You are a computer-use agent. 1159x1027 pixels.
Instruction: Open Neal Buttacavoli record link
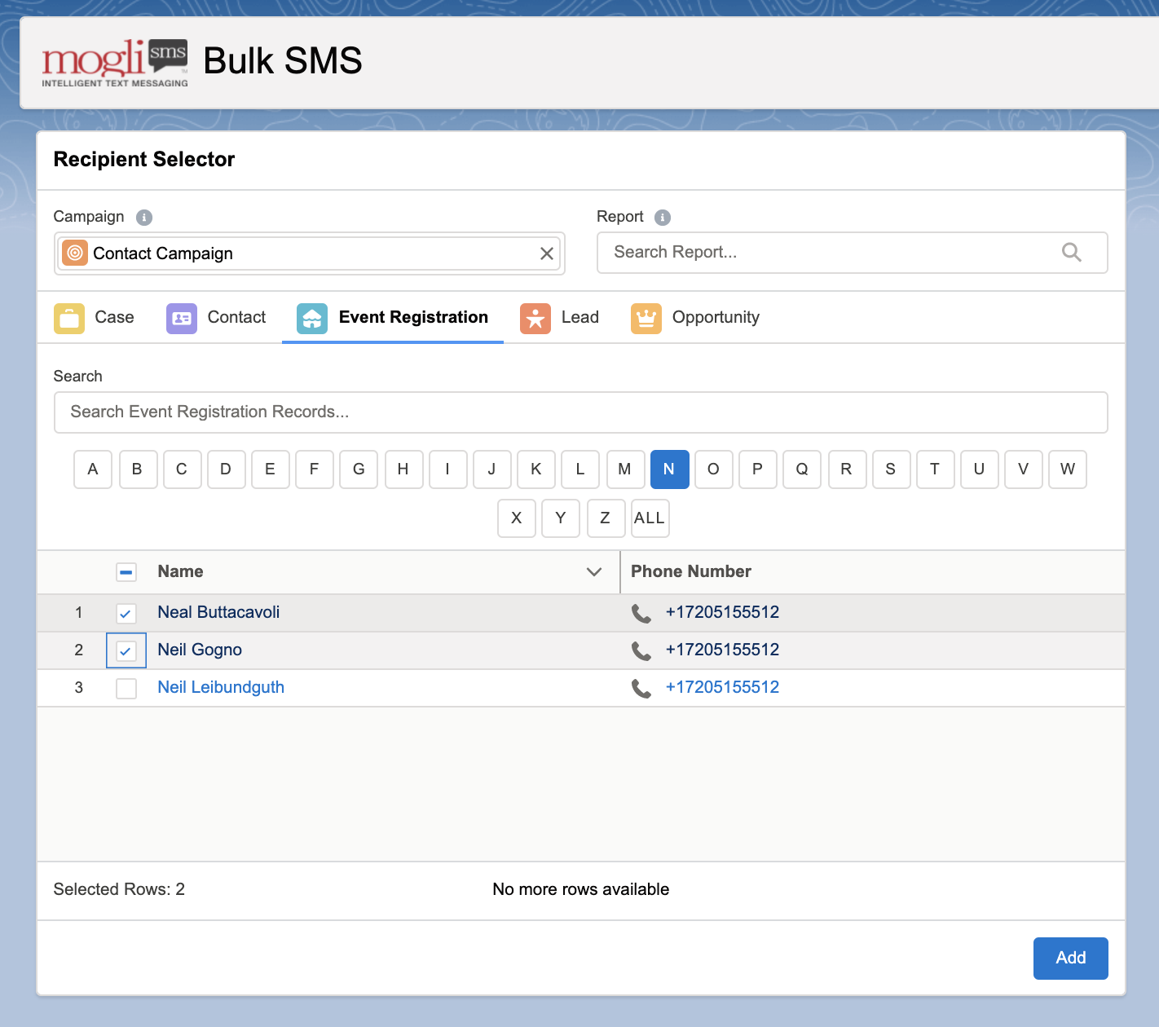click(218, 613)
